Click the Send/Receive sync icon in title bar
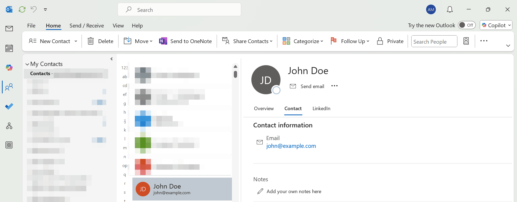 22,9
